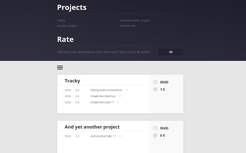Delete the 'Taking some screenshots' task

click(x=126, y=90)
